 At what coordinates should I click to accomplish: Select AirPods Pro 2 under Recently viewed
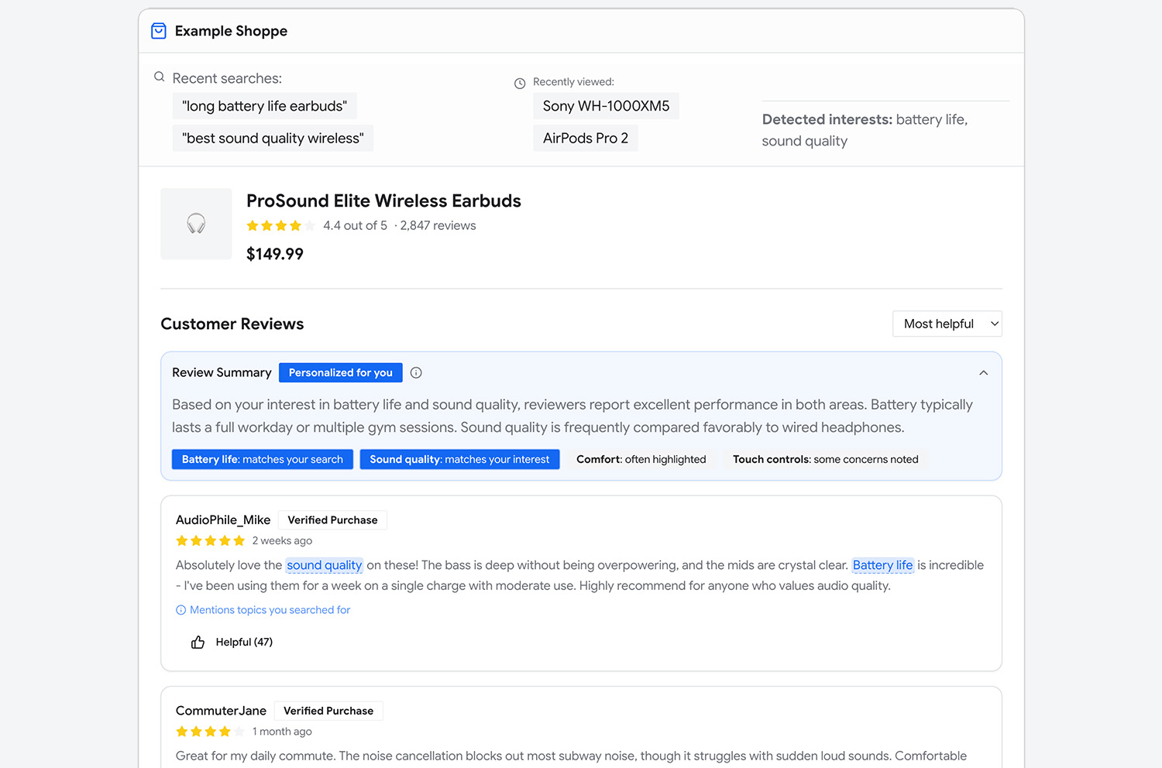[x=586, y=138]
